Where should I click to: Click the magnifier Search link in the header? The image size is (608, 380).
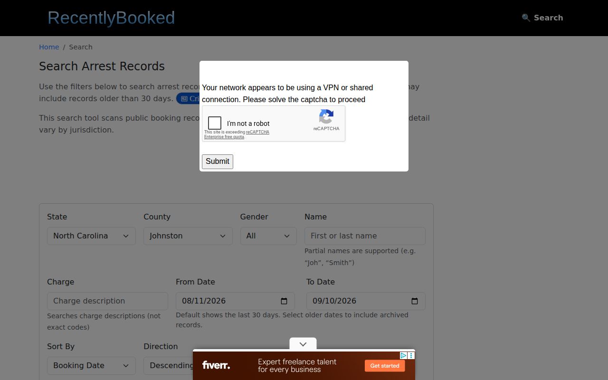click(542, 18)
